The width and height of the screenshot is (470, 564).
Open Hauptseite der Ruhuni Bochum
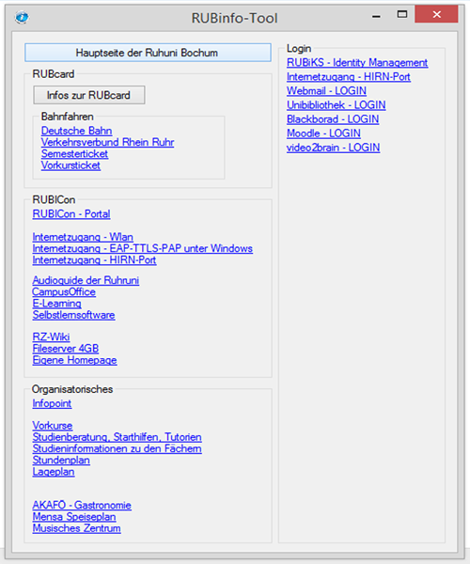pos(148,53)
